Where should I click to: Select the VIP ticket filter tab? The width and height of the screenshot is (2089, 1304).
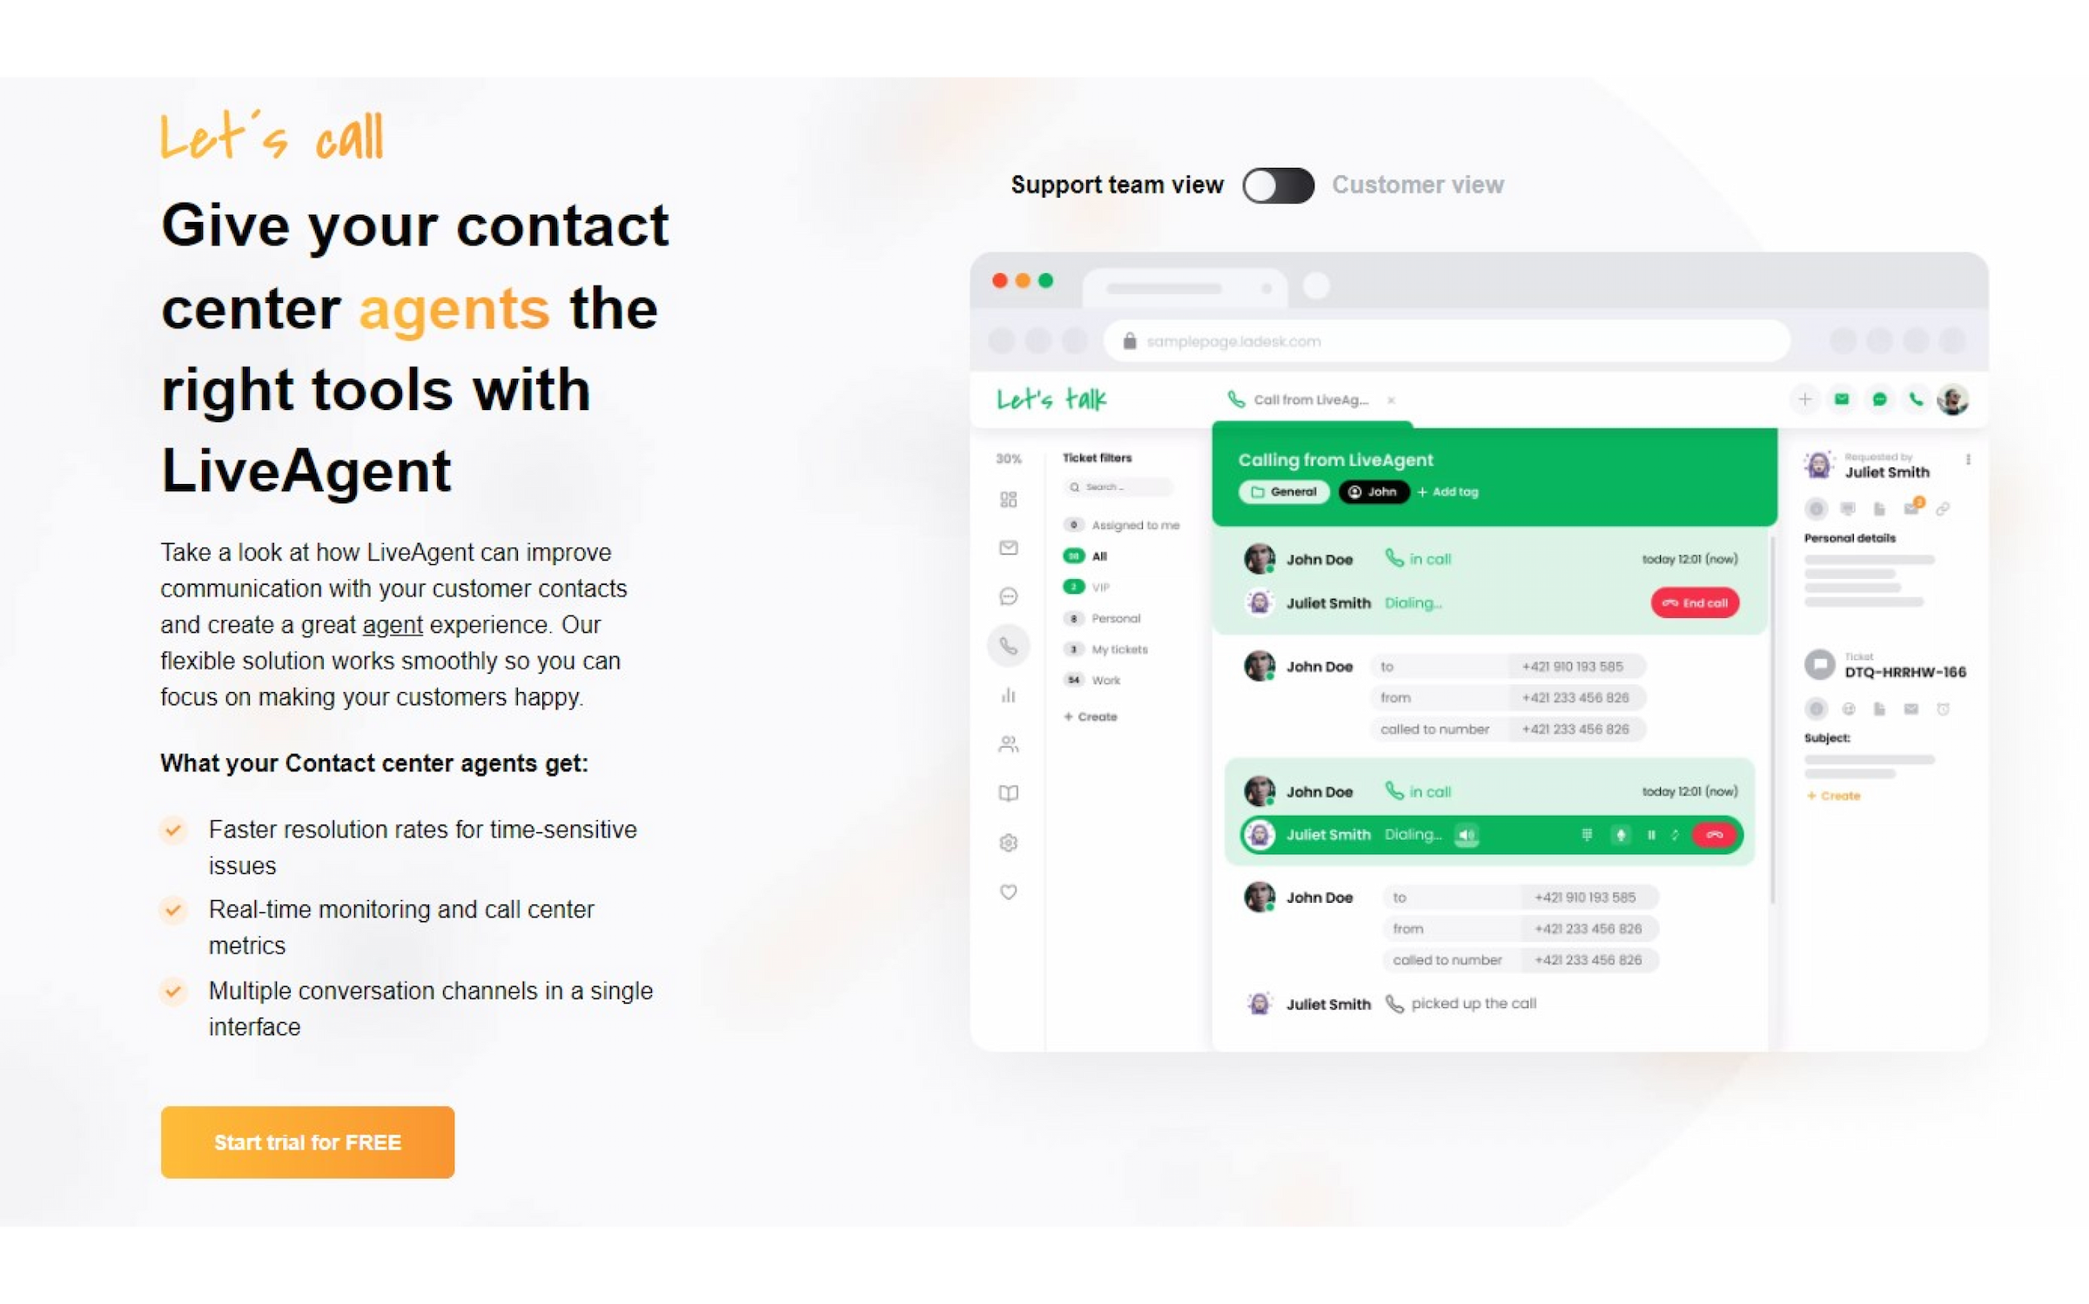(1102, 586)
